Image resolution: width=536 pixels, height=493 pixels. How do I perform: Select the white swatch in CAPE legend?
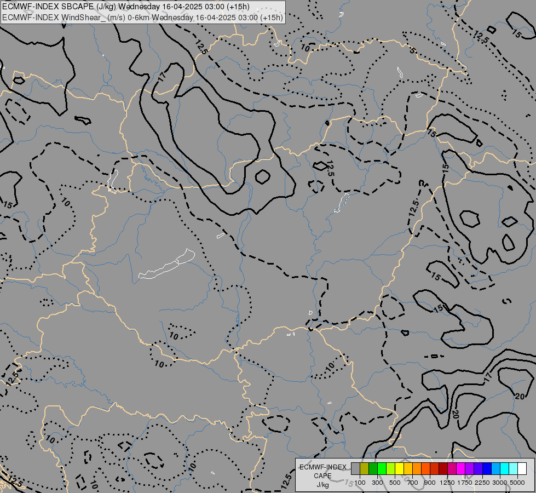tap(522, 468)
